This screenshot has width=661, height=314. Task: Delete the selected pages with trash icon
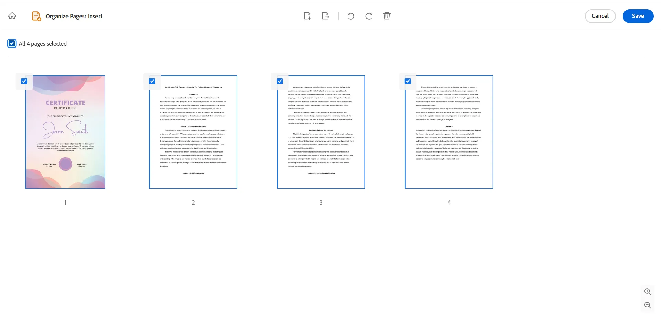point(386,16)
